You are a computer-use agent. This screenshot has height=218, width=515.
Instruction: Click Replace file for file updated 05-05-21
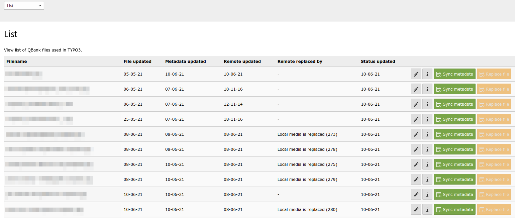tap(494, 74)
